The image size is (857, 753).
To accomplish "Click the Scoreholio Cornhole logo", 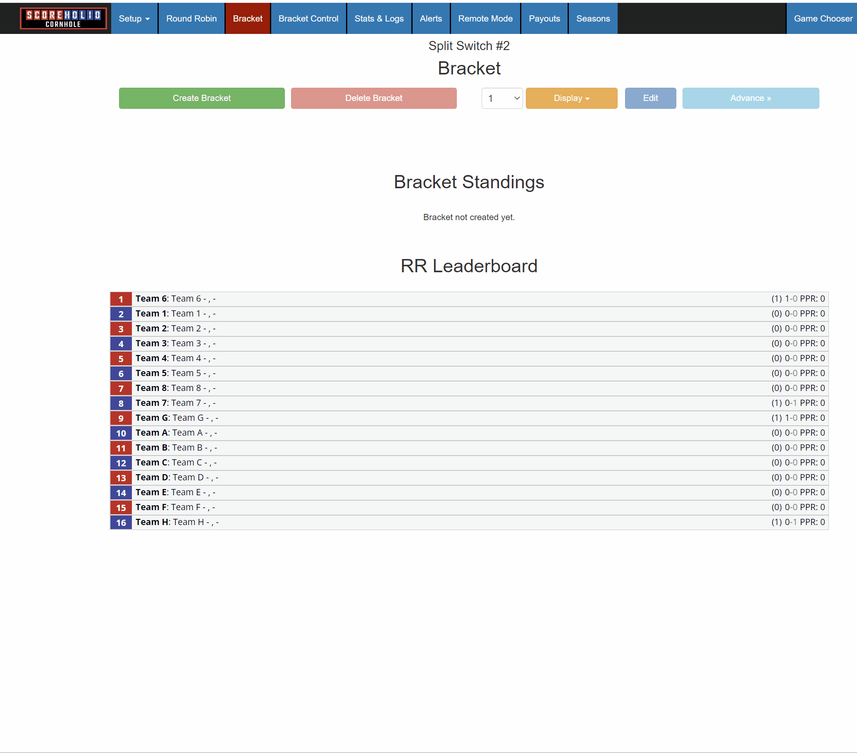I will click(63, 19).
